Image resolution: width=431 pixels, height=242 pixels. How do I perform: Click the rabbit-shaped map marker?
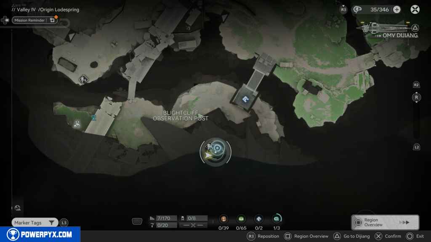pyautogui.click(x=77, y=124)
